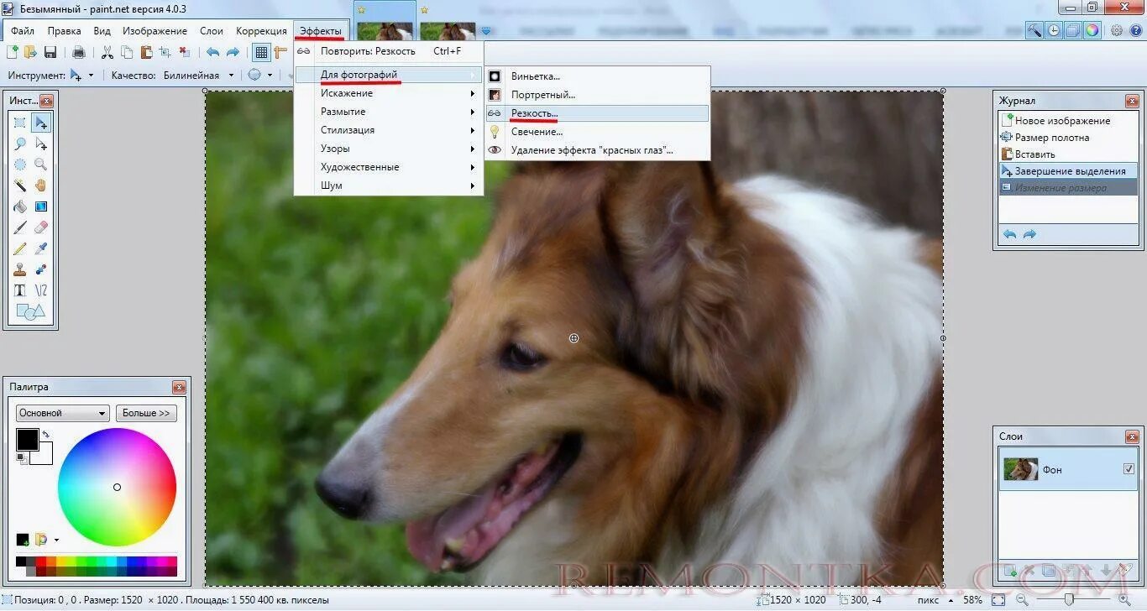
Task: Toggle the Tools window hammer icon
Action: click(x=1034, y=30)
